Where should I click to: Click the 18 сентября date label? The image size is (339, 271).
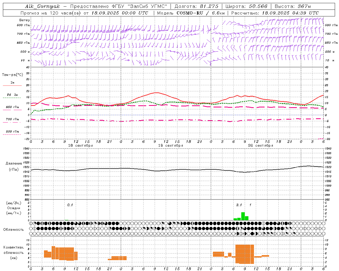tap(81, 146)
